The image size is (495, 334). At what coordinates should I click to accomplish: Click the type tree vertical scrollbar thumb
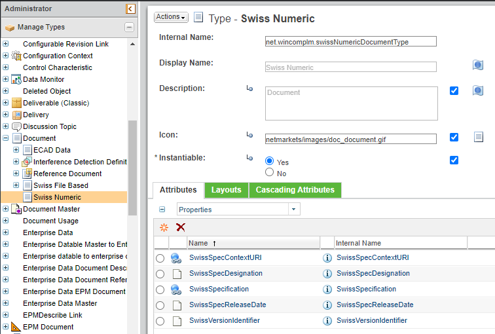click(x=132, y=168)
